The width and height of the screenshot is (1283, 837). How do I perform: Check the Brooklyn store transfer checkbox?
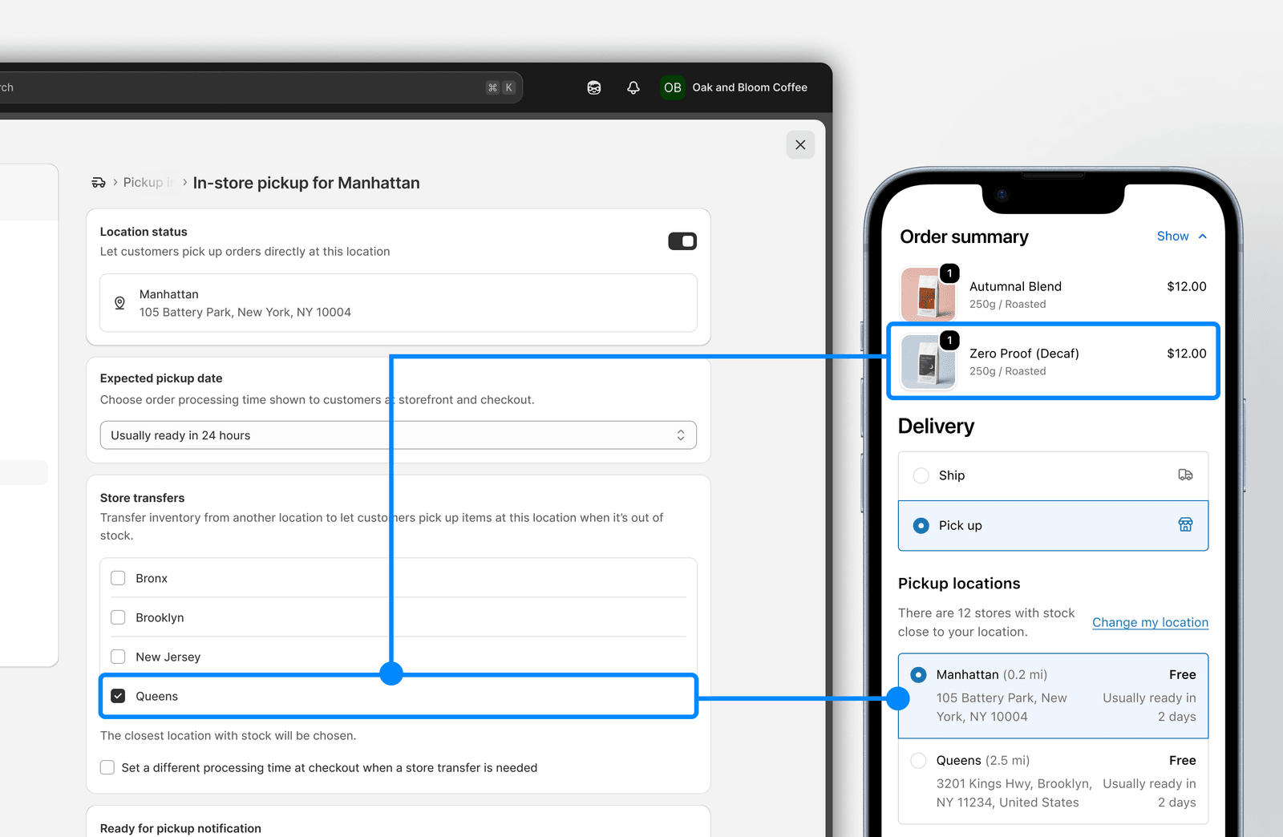coord(118,617)
